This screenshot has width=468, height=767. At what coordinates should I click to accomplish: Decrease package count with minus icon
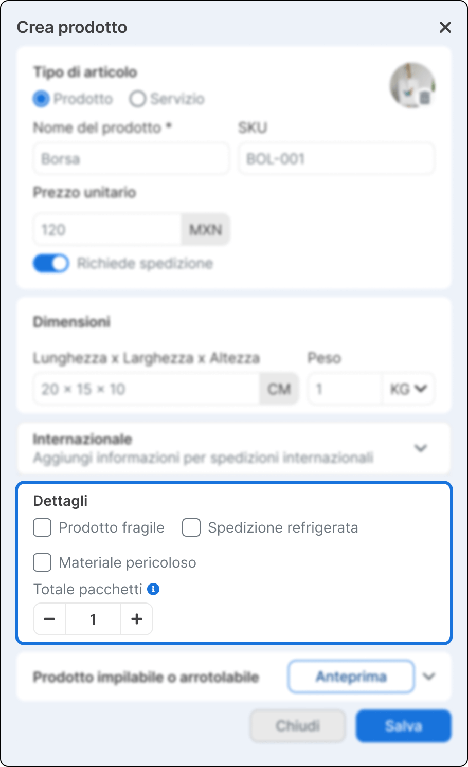[x=49, y=619]
